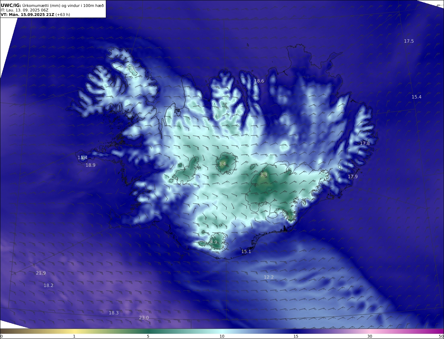
Task: Click the 5 tick on the color scale
Action: 148,336
